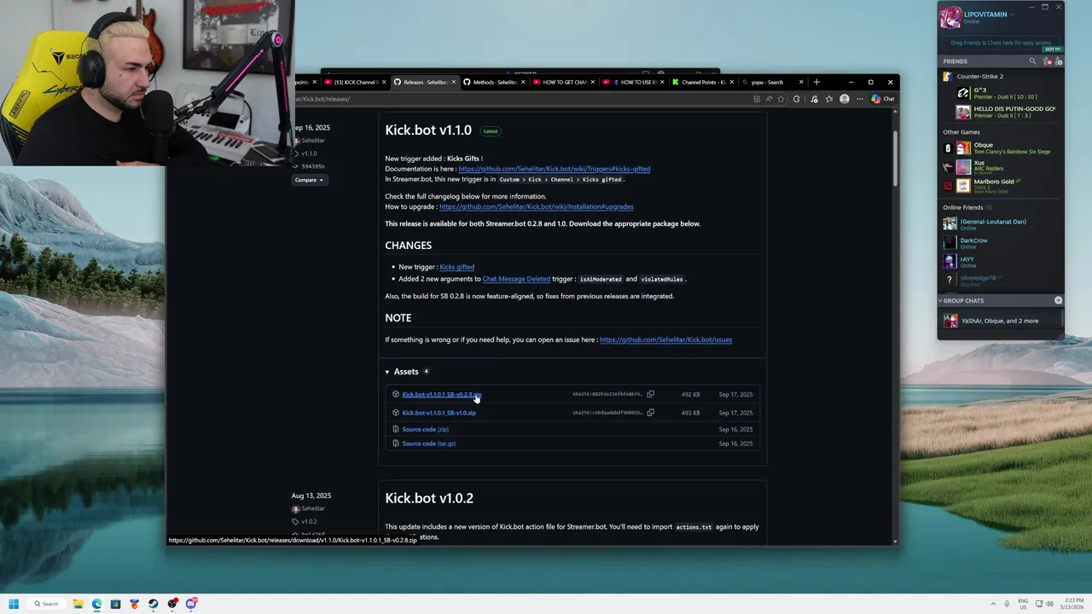1092x614 pixels.
Task: Switch to the Methods - Sehelitar tab
Action: tap(495, 82)
